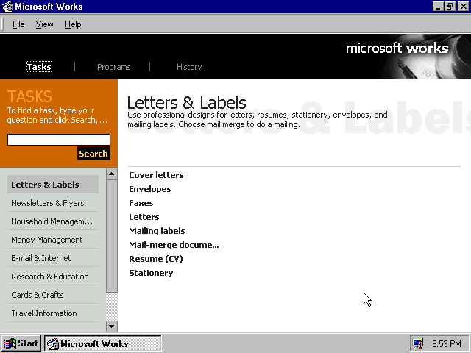Click the Microsoft Works taskbar button
The image size is (471, 353).
103,343
